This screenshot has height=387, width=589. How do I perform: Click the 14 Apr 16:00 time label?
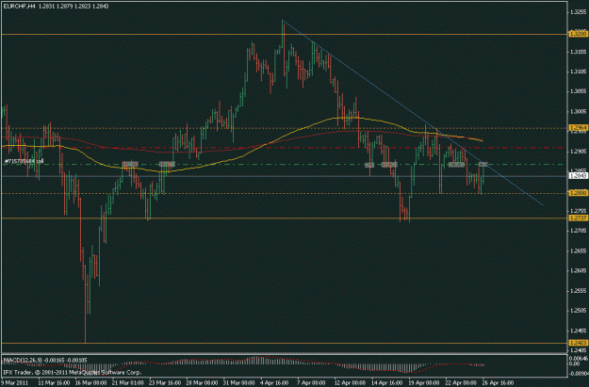point(387,383)
